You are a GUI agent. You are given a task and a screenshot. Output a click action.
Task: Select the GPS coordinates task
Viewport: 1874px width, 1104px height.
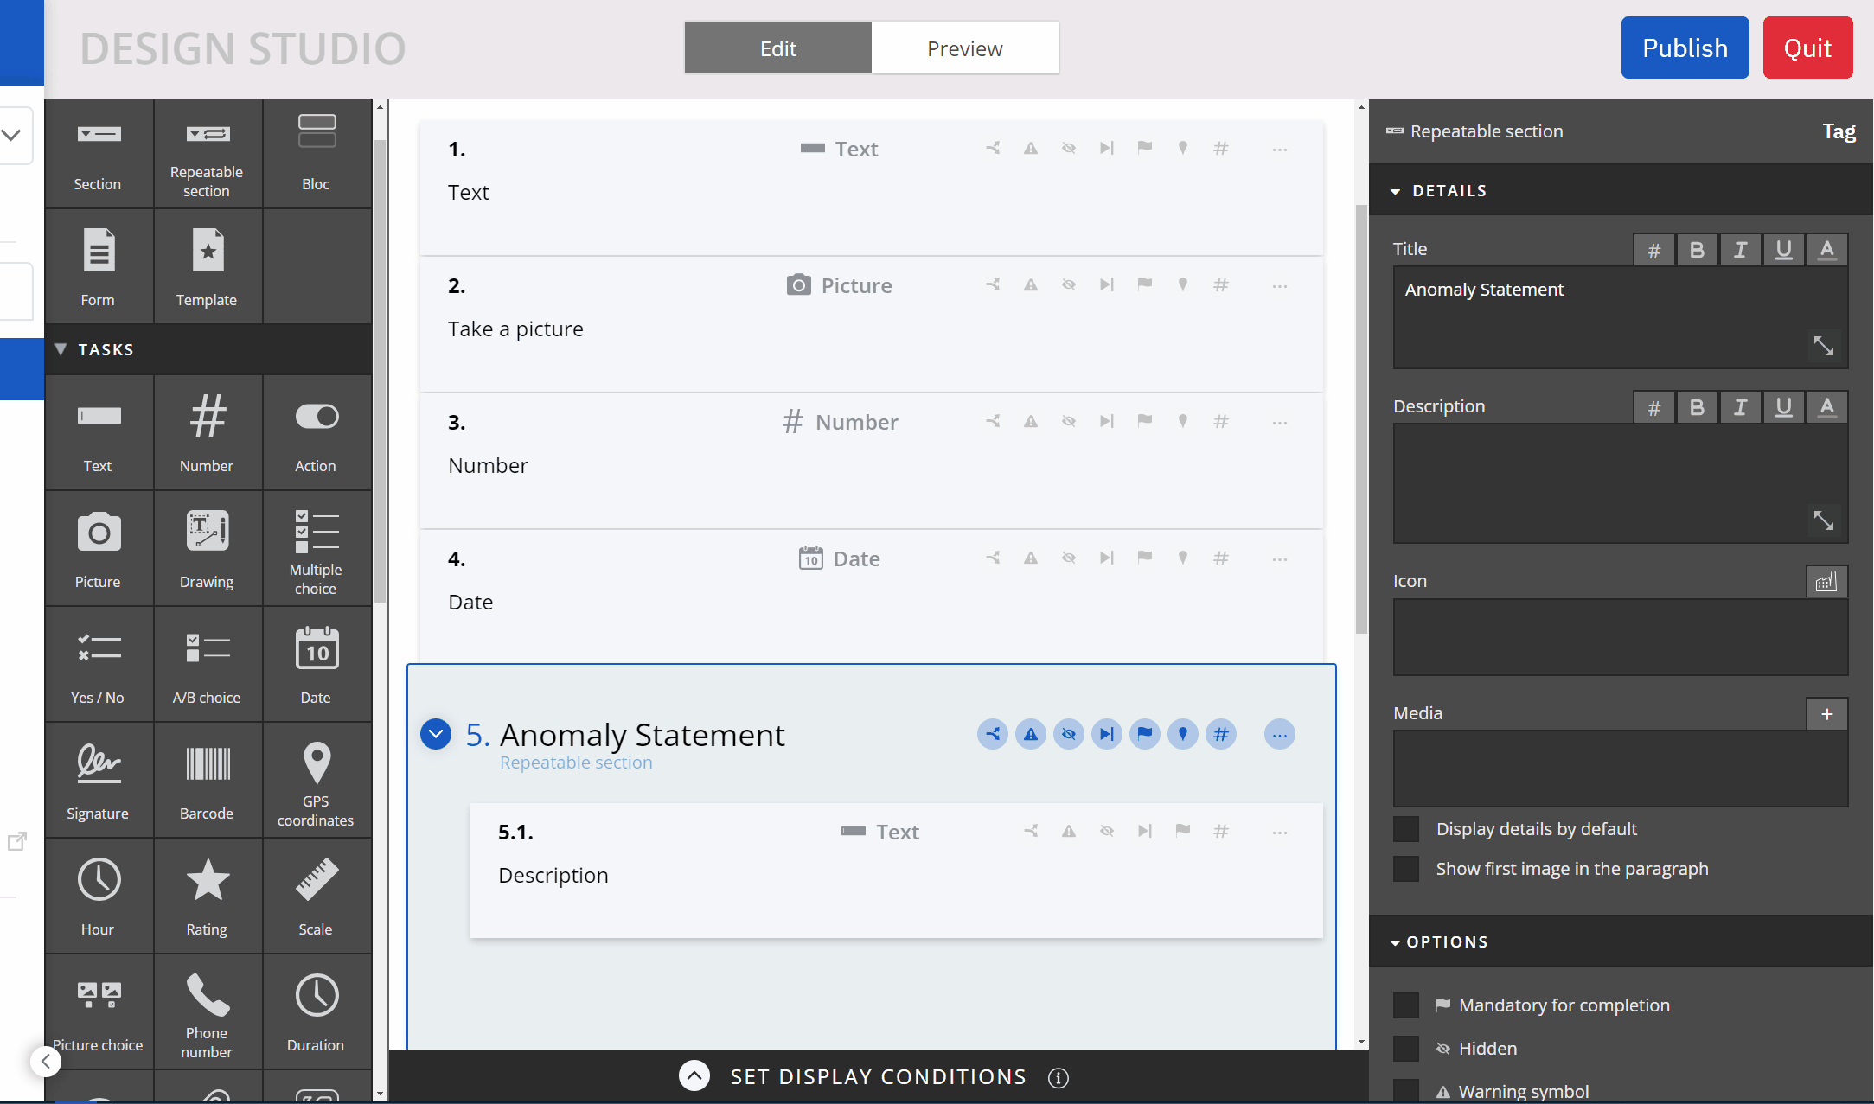point(317,781)
